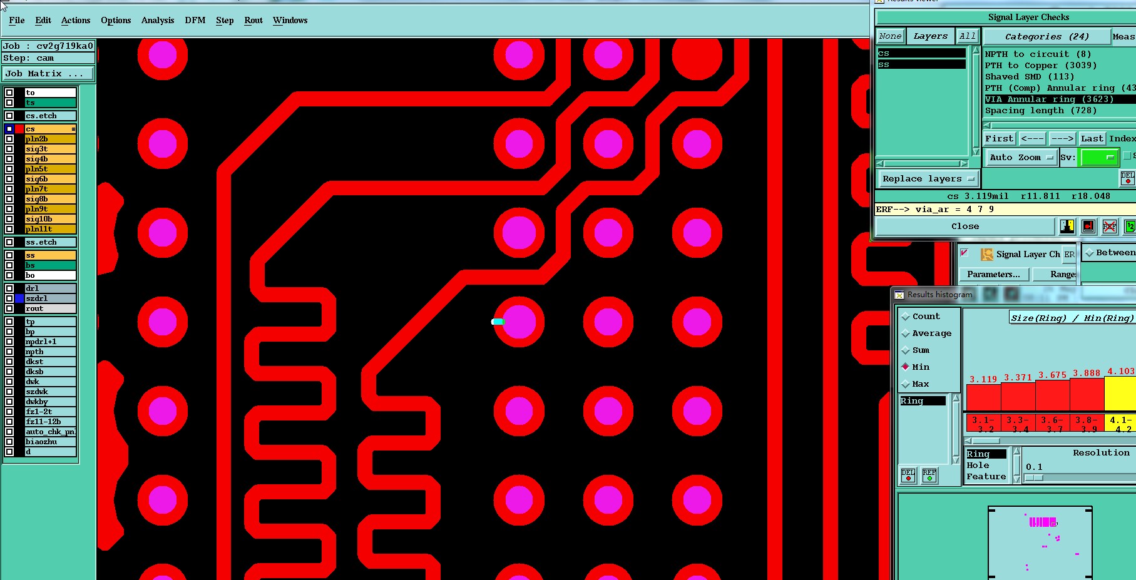Click the All layers button
The image size is (1136, 580).
(x=968, y=36)
